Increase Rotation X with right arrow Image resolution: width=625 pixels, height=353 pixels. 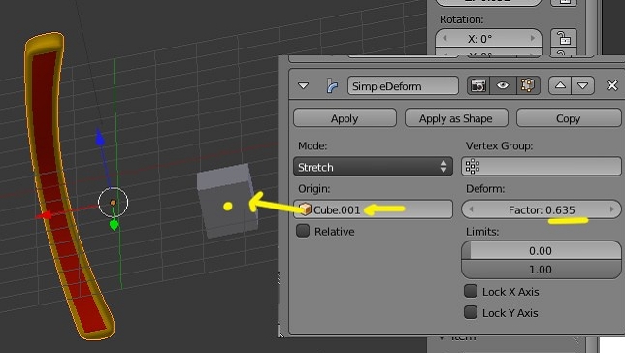tap(533, 38)
